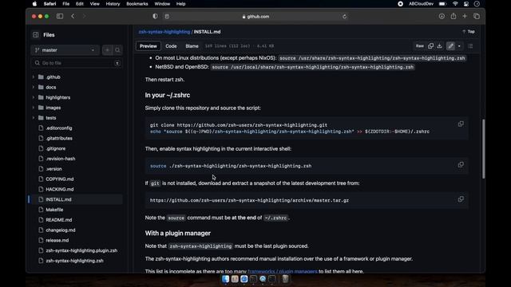Open zsh-syntax-highlighting breadcrumb link
511x287 pixels.
[164, 32]
